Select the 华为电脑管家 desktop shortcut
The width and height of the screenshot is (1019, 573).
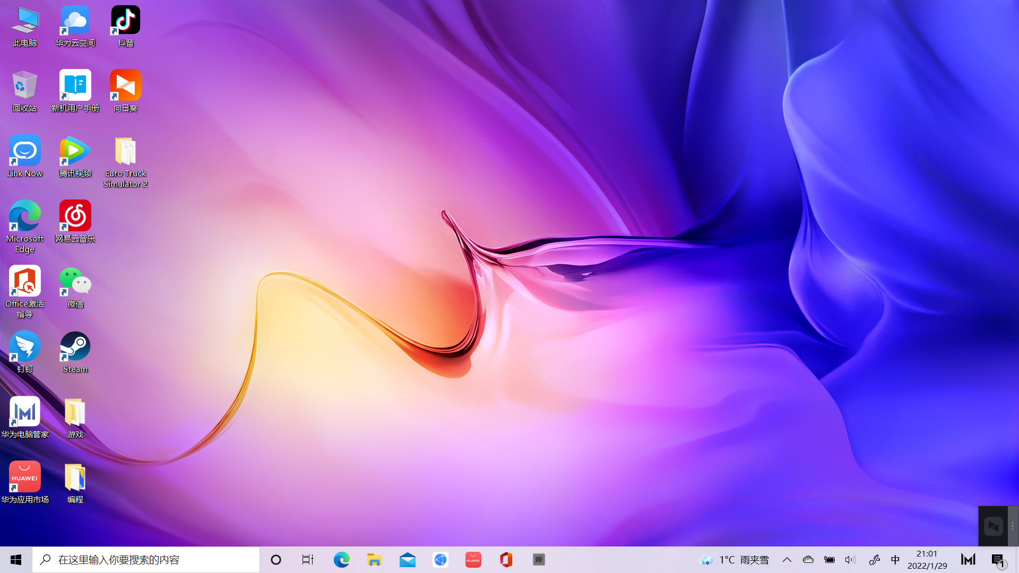tap(25, 418)
